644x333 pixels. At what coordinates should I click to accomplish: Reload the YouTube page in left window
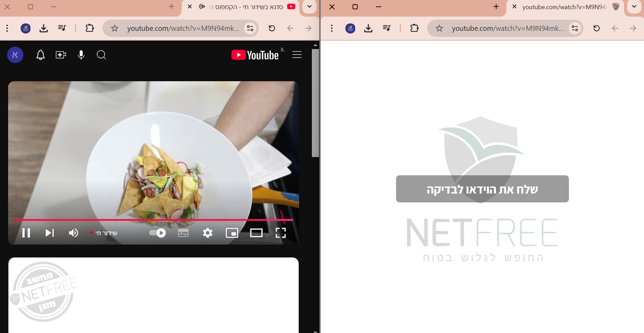pos(272,28)
